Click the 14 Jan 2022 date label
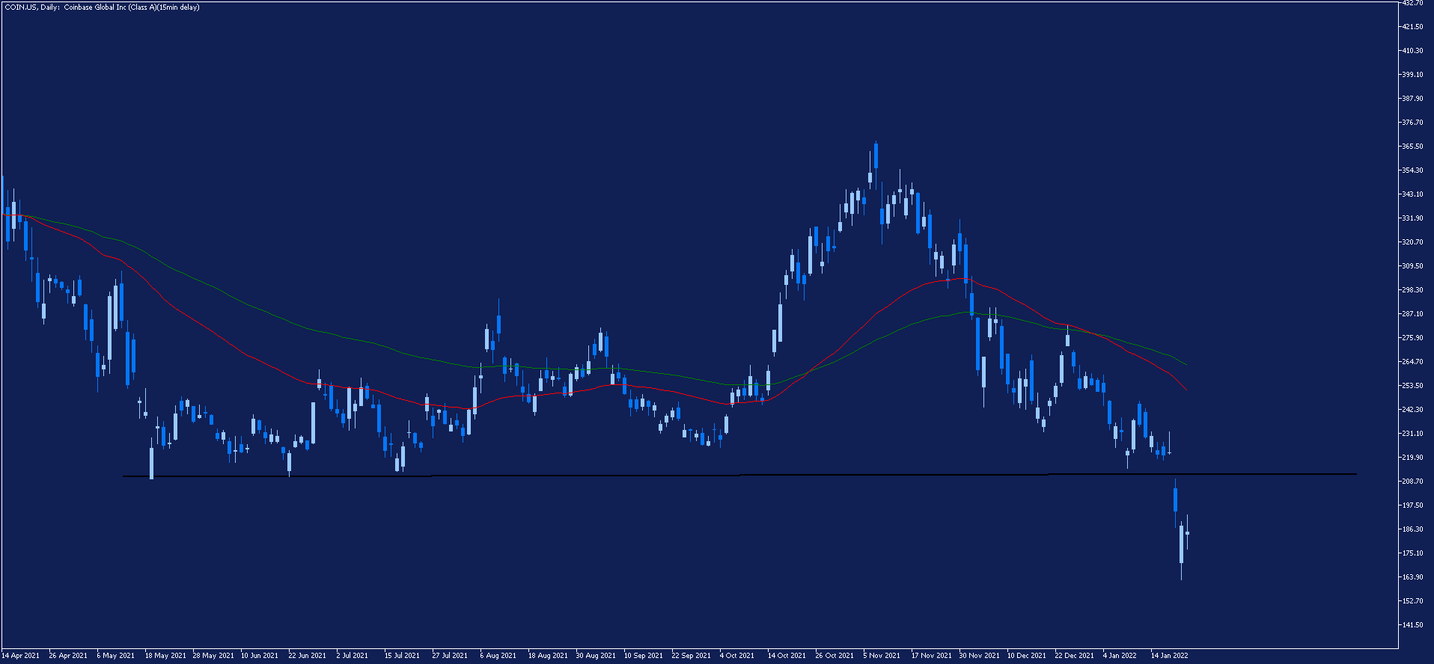The height and width of the screenshot is (664, 1434). click(1169, 656)
